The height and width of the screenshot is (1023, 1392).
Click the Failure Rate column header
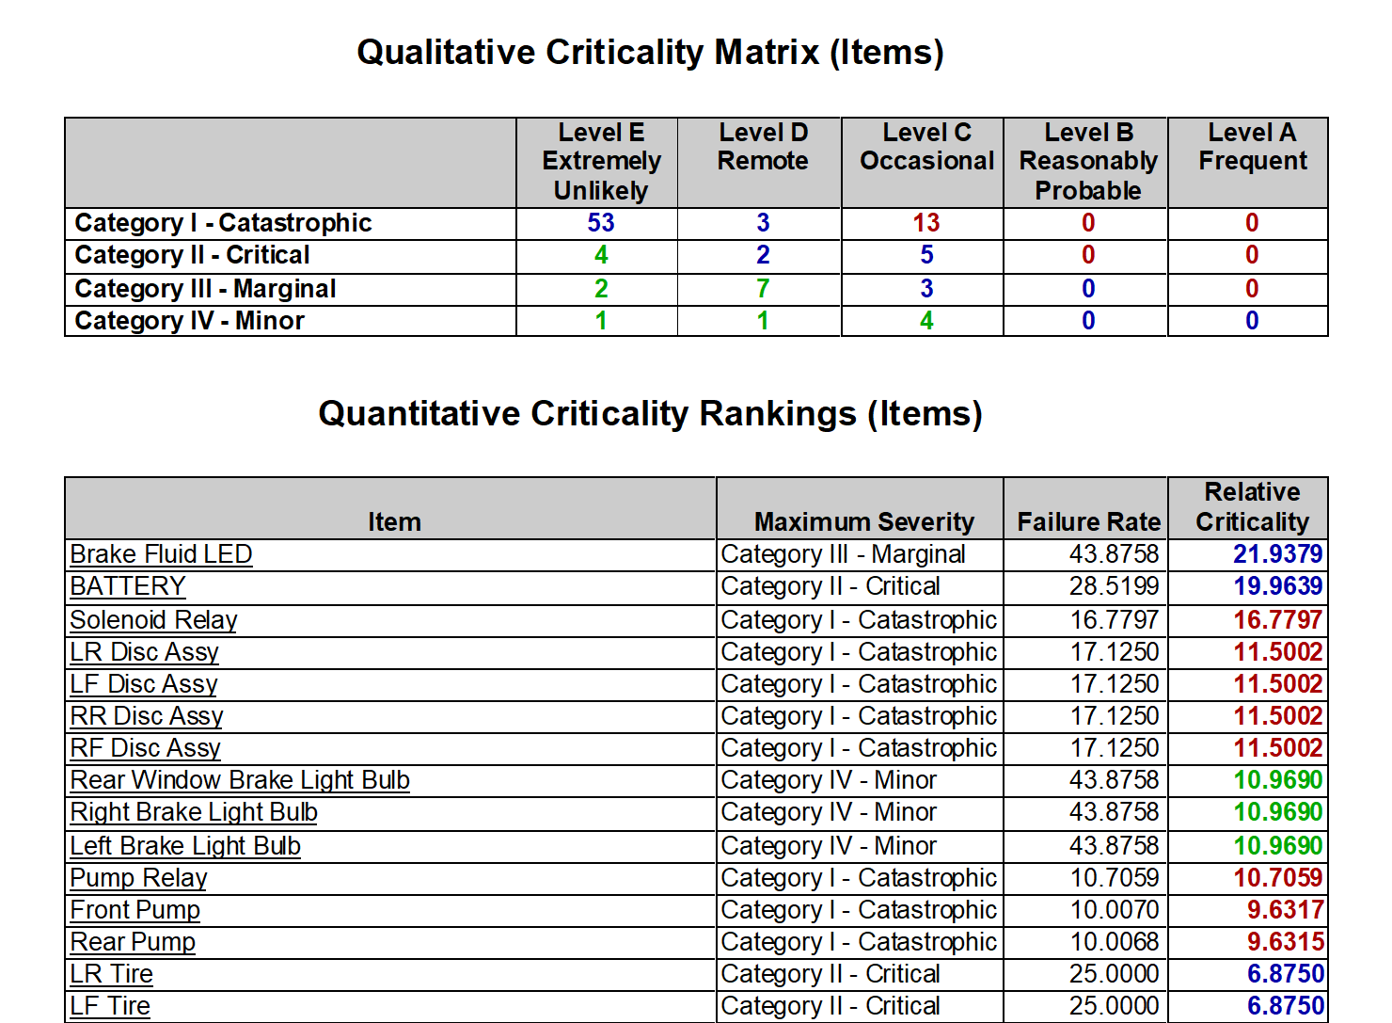tap(1089, 522)
